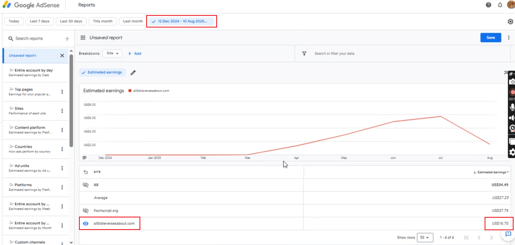Open options for account by Month report
Image resolution: width=515 pixels, height=245 pixels.
coord(62,225)
